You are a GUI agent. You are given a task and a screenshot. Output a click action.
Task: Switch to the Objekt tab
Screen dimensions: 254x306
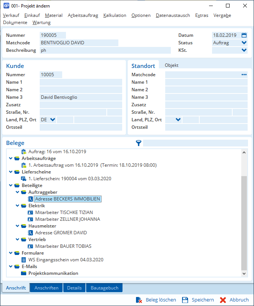coord(172,65)
